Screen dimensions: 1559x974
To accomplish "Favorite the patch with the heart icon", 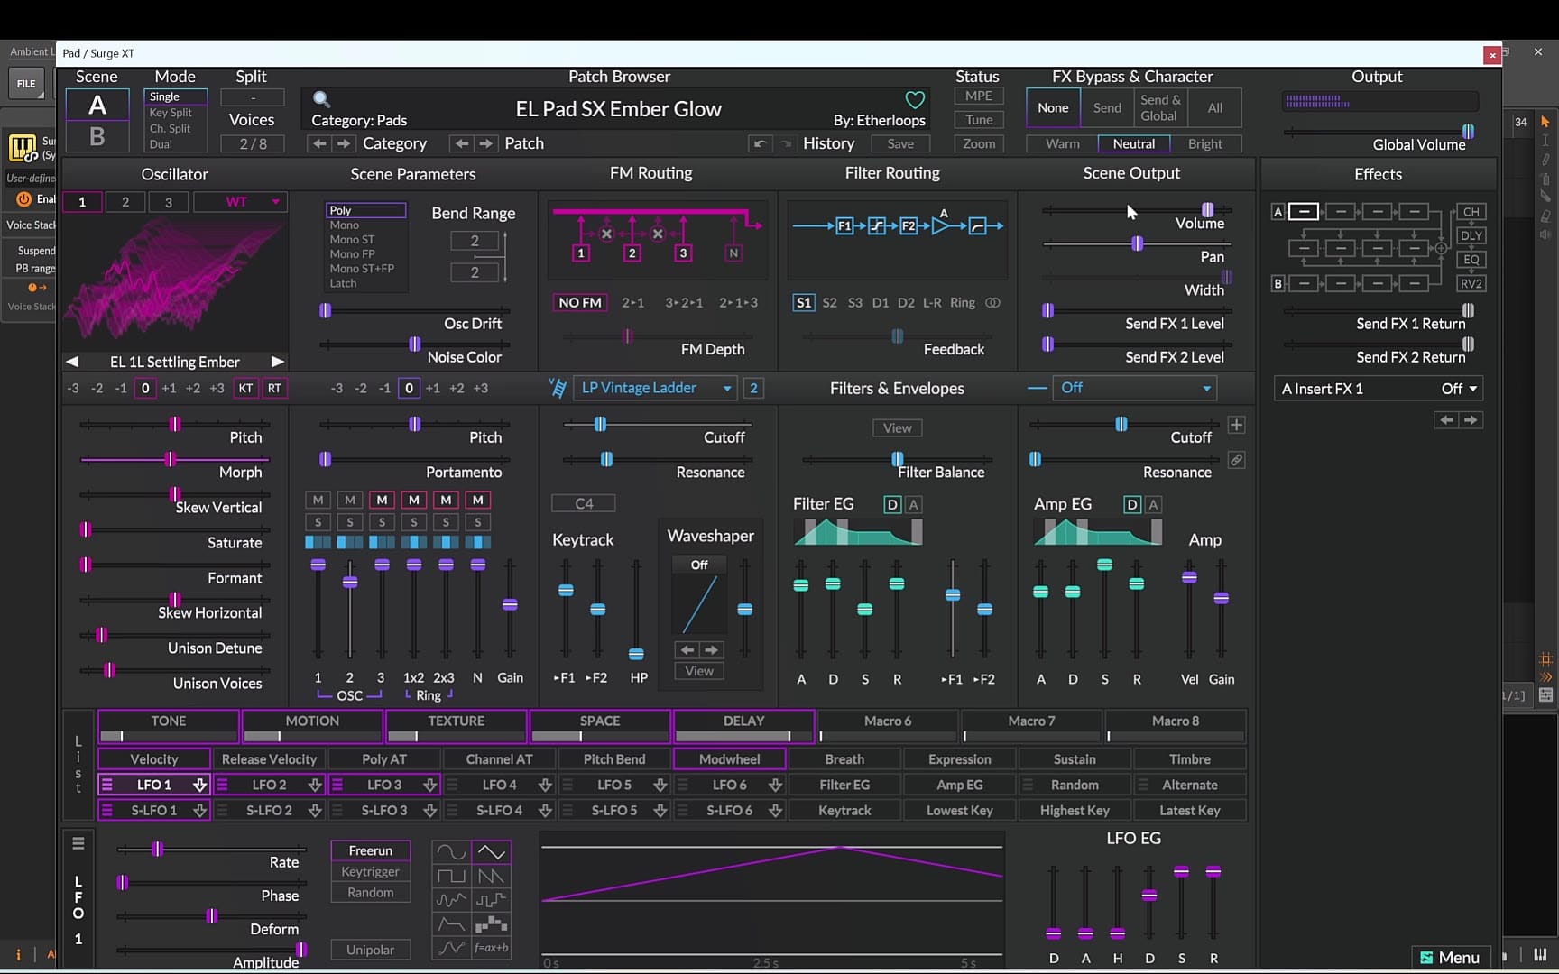I will [x=915, y=99].
